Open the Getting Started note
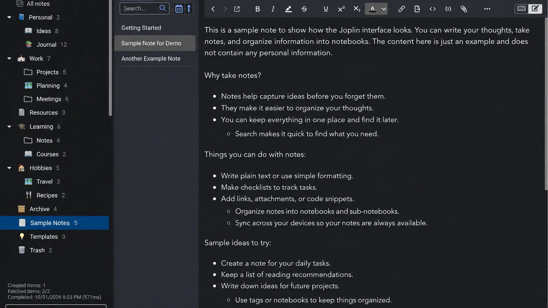This screenshot has width=548, height=308. [x=155, y=28]
